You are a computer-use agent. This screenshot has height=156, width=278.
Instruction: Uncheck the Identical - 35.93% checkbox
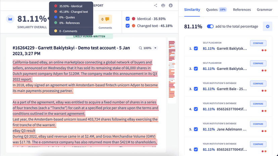tap(128, 19)
